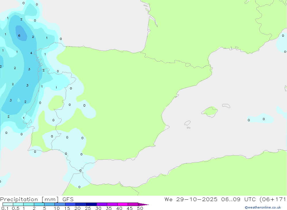Click the 'Precipitation' title text
The width and height of the screenshot is (287, 210).
point(19,199)
